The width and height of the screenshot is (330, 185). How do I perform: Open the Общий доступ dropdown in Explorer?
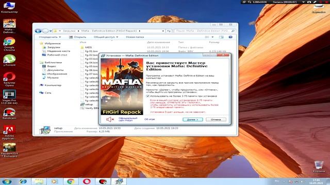pyautogui.click(x=106, y=37)
